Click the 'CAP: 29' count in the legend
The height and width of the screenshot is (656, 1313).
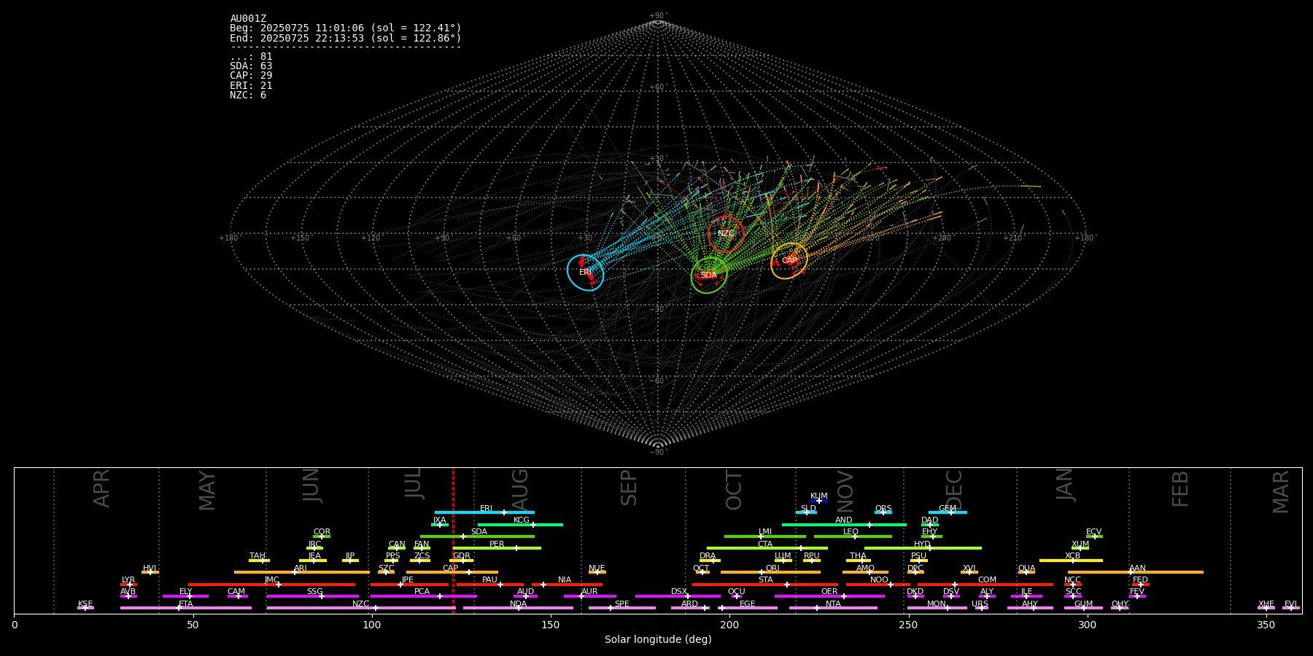251,76
